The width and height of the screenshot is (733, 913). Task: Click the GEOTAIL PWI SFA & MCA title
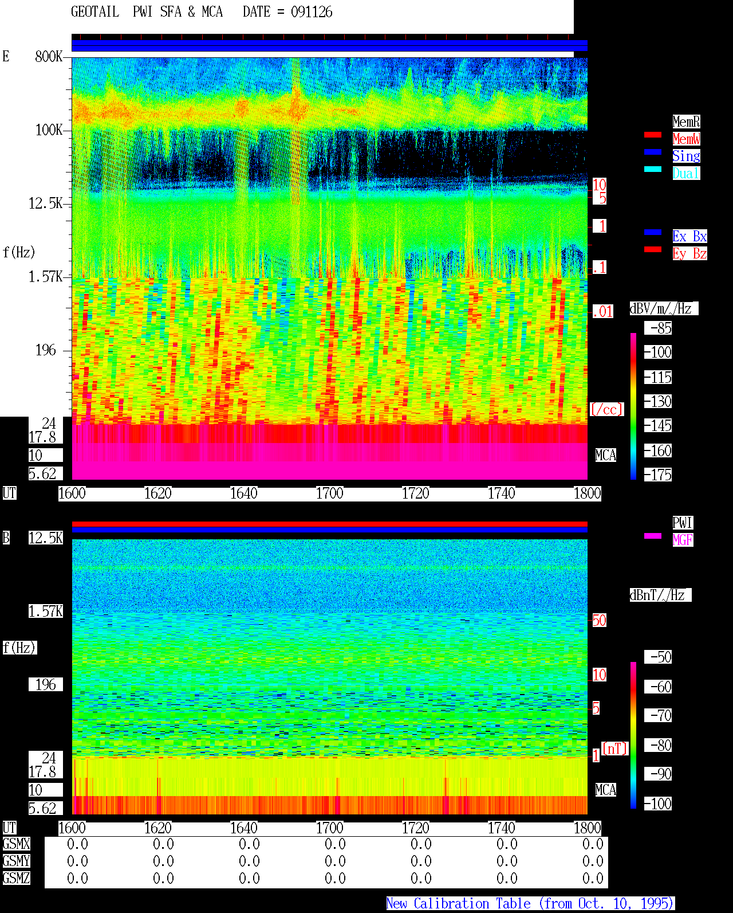pos(147,12)
